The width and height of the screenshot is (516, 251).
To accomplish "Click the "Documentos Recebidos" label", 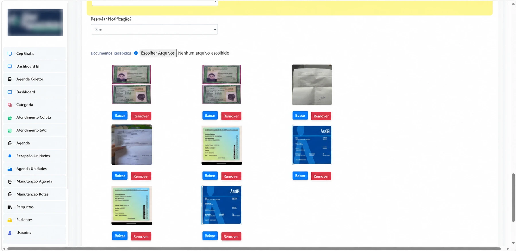I will click(111, 53).
